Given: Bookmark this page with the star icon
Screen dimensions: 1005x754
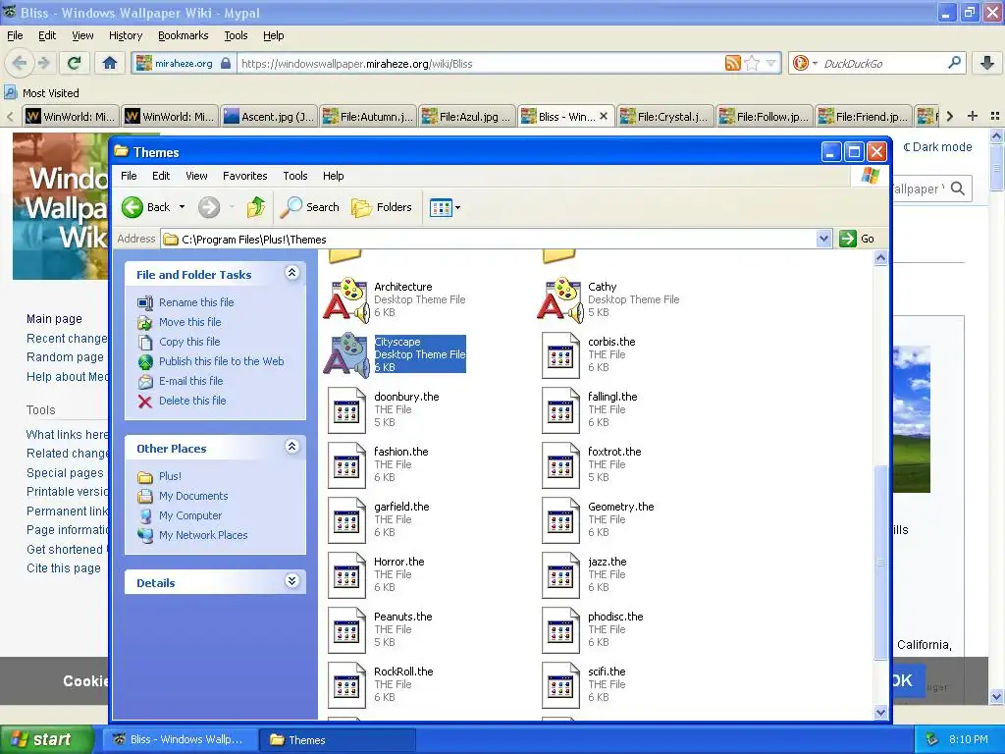Looking at the screenshot, I should [753, 63].
